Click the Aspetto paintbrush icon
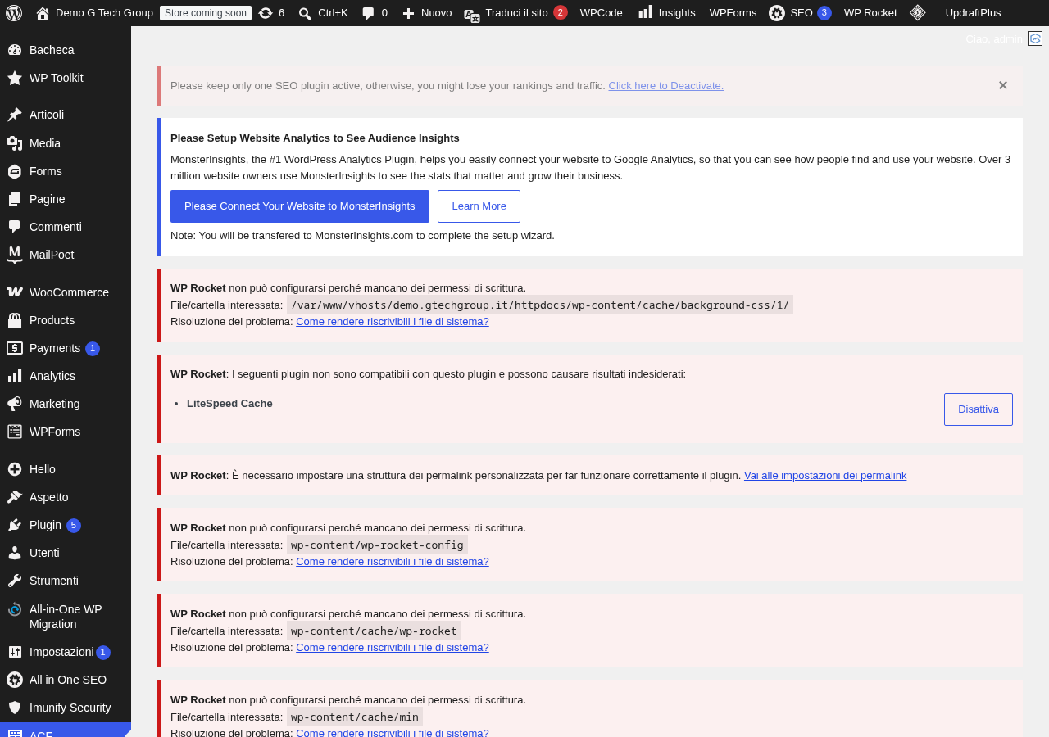 click(x=15, y=497)
